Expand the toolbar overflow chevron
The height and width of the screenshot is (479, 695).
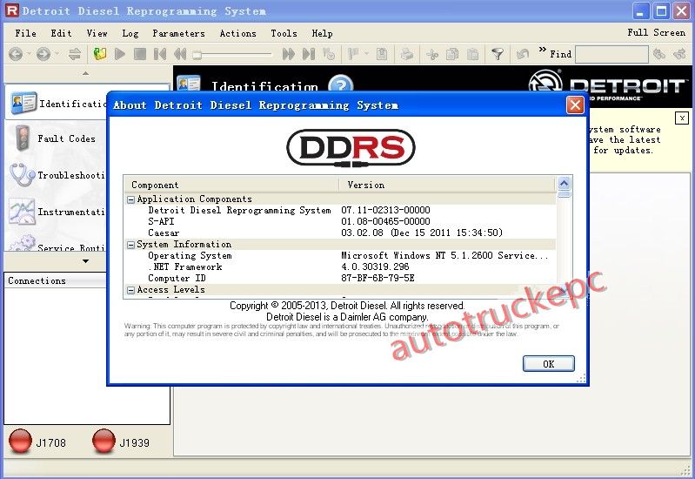542,50
